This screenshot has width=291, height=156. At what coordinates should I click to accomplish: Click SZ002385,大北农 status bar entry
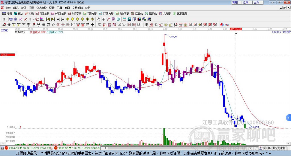pyautogui.click(x=274, y=148)
